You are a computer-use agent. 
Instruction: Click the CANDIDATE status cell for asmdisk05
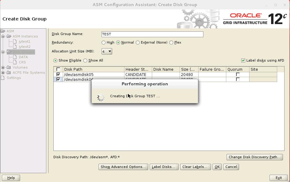tap(138, 75)
